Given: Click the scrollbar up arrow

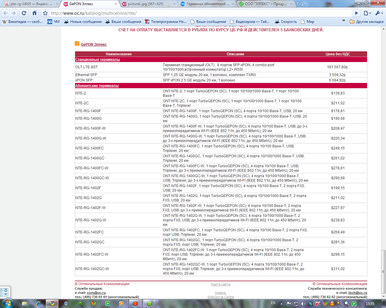Looking at the screenshot, I should click(x=383, y=29).
